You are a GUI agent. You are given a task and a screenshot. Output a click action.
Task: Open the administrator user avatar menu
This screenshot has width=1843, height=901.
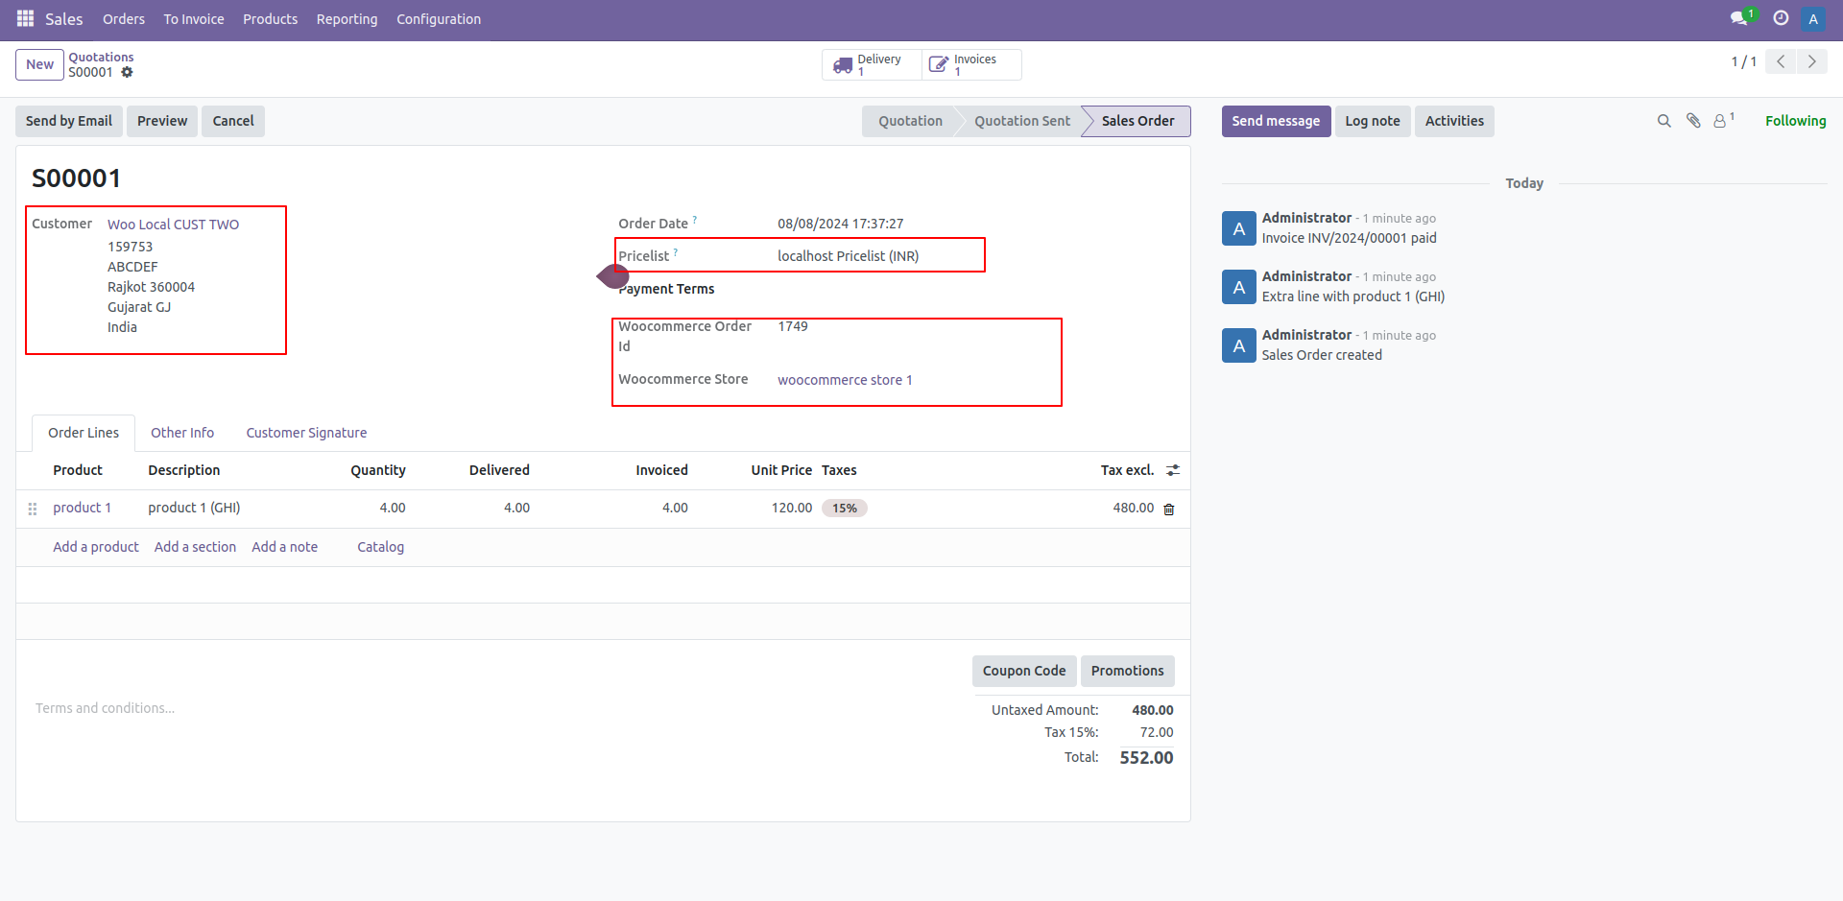coord(1813,19)
